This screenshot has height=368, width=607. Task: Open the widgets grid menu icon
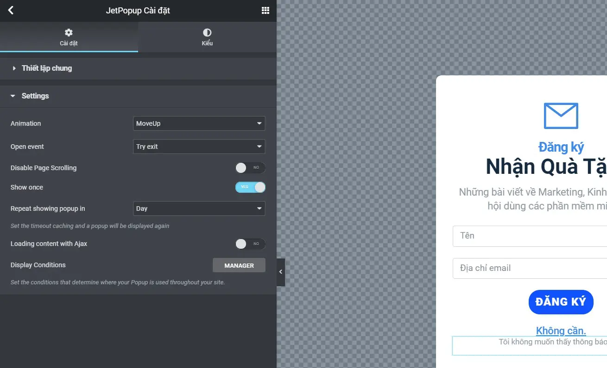coord(266,10)
